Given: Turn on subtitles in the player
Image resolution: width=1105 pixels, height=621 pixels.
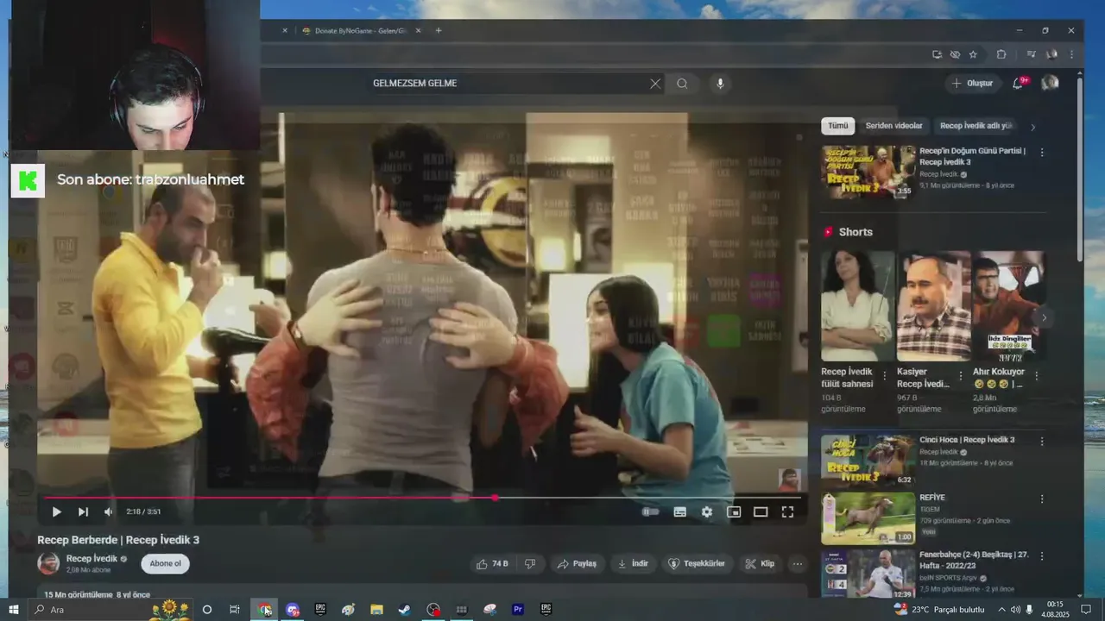Looking at the screenshot, I should point(679,511).
